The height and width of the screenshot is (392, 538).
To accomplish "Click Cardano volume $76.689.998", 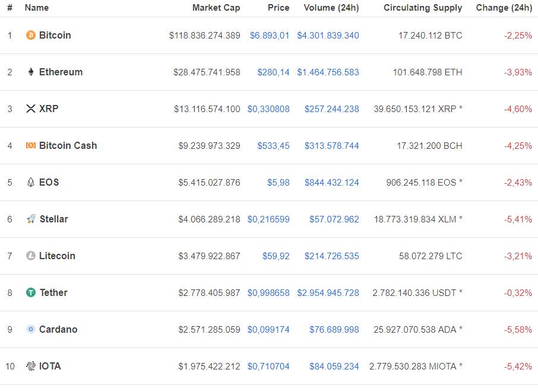I will coord(334,330).
